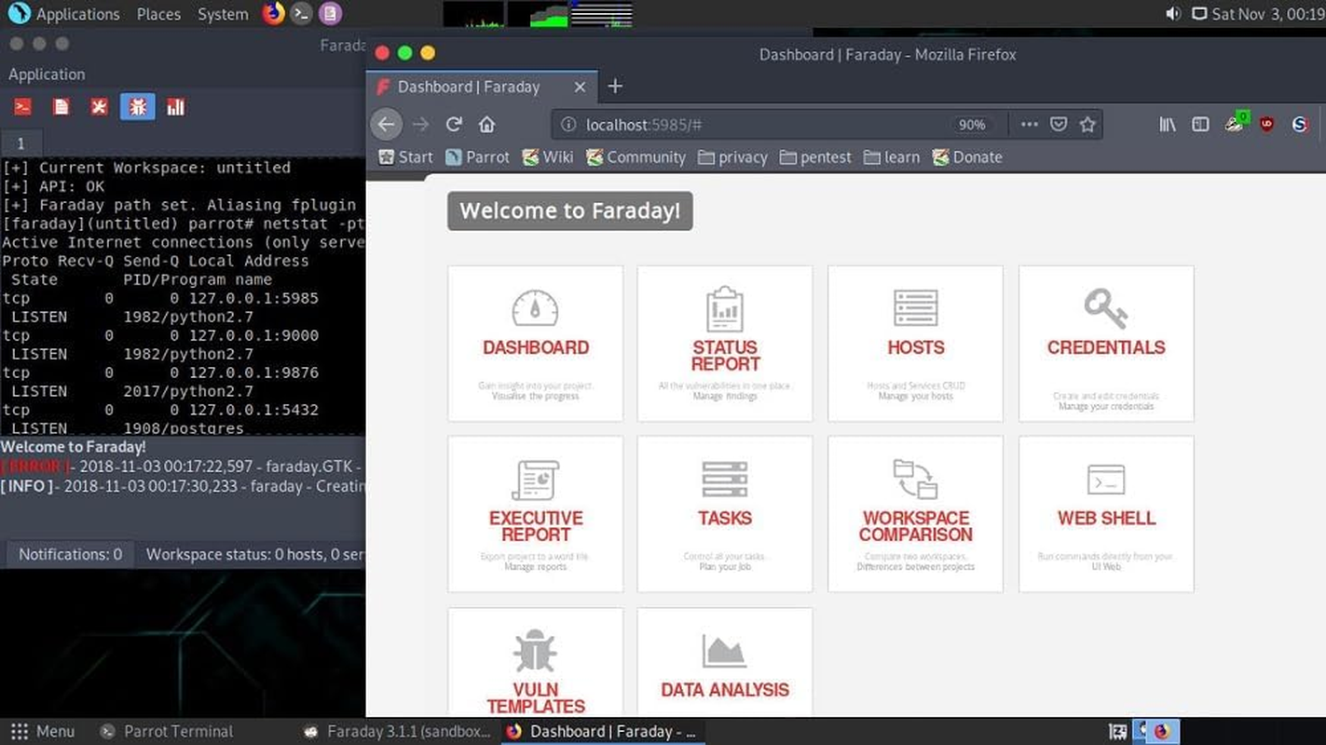The height and width of the screenshot is (745, 1326).
Task: Bookmark this page with star icon
Action: 1087,125
